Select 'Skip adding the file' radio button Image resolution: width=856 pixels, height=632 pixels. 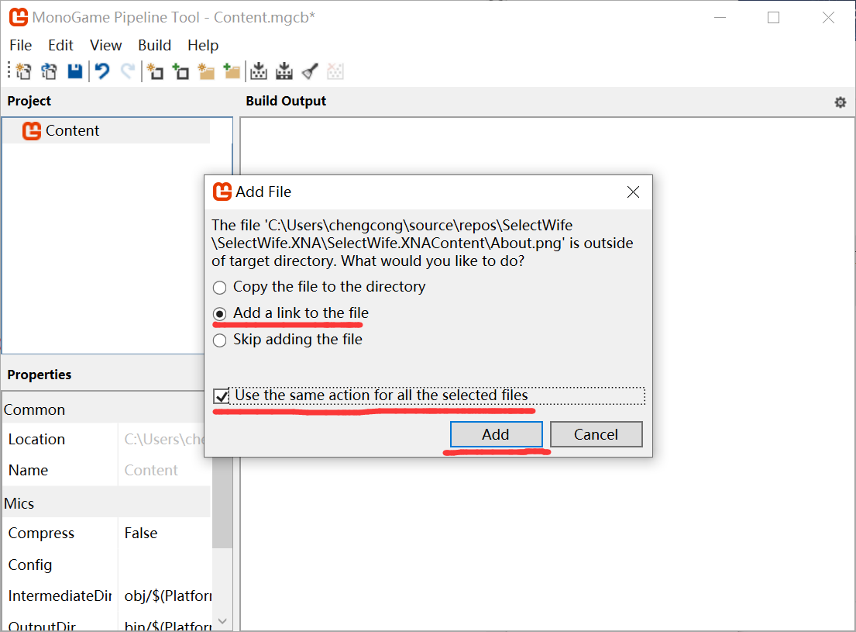point(220,340)
